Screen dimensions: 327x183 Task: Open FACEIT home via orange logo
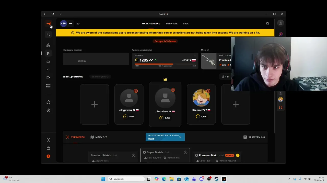tap(48, 24)
